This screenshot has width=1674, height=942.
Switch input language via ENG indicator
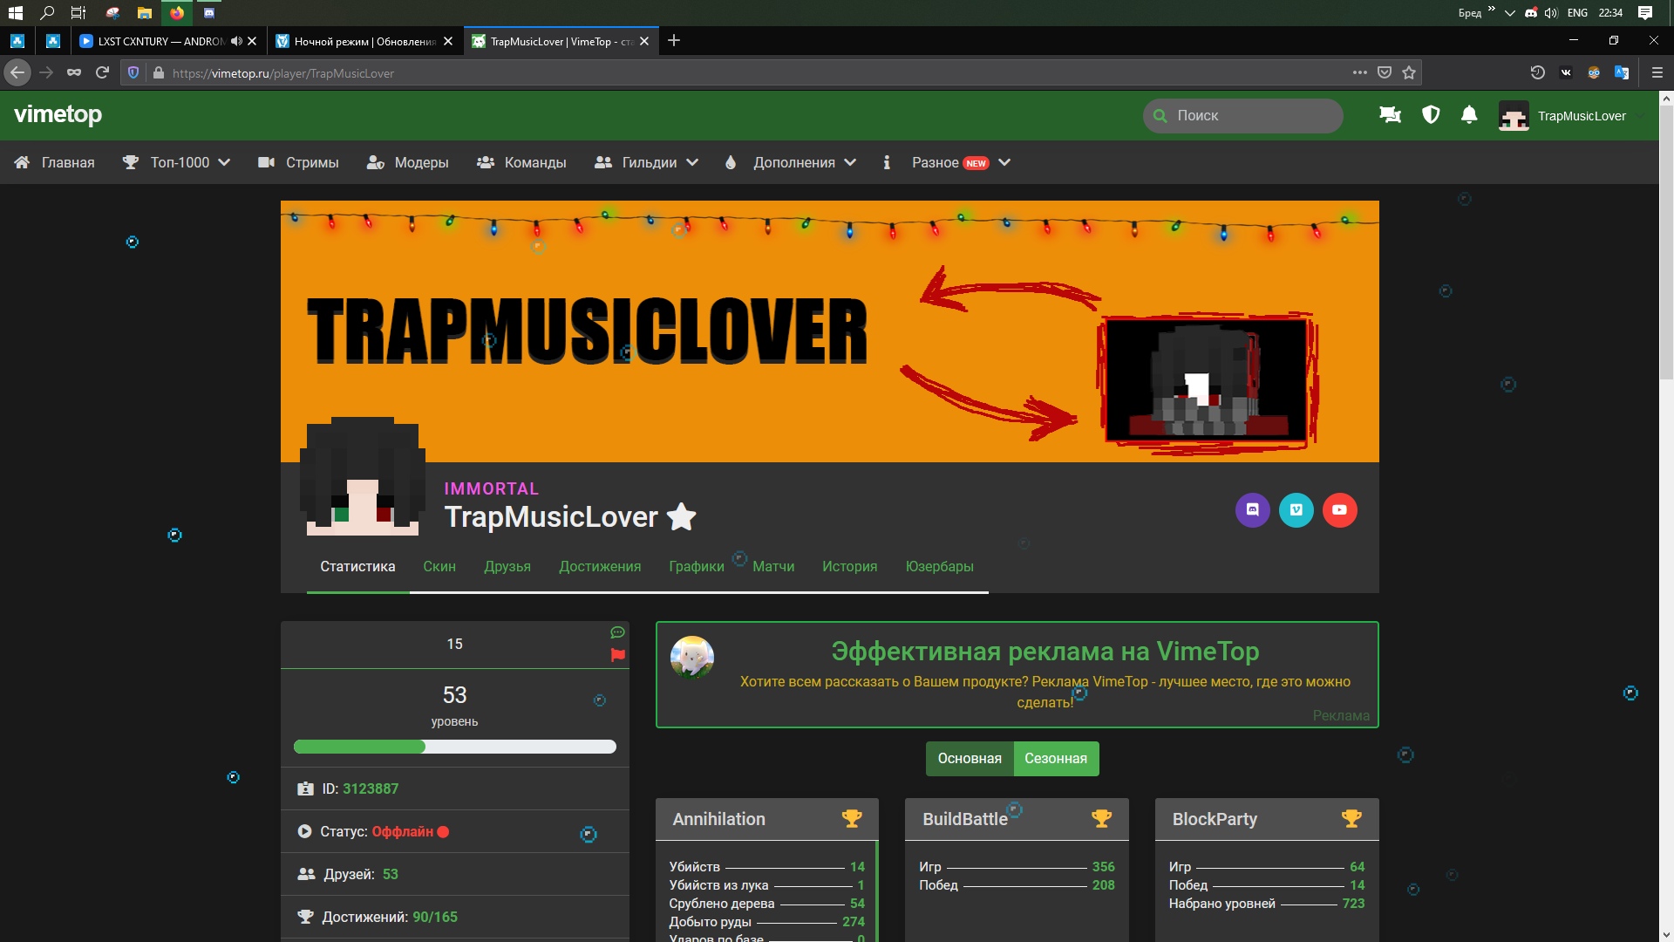pyautogui.click(x=1577, y=13)
